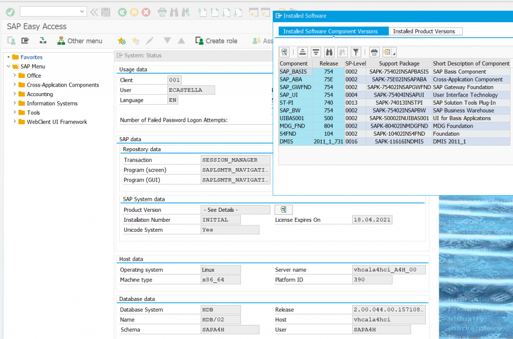
Task: Click the User menu icon
Action: (12, 41)
